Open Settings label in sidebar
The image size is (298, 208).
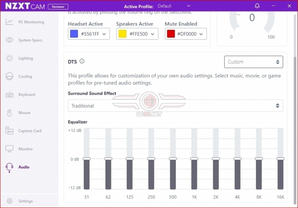point(25,201)
